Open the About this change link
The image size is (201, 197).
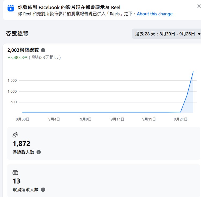point(155,14)
